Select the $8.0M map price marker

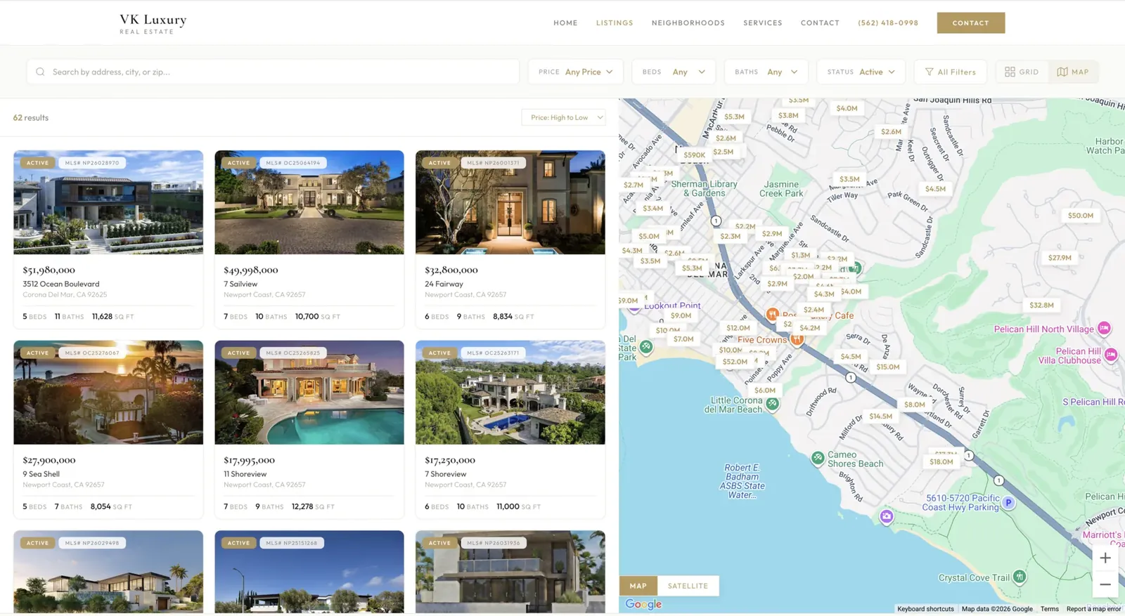pos(914,405)
